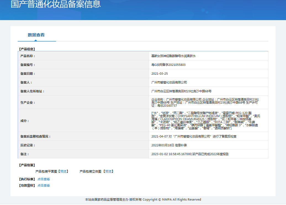
Task: Click the value 2022年03月18日 信息补录
Action: [169, 145]
